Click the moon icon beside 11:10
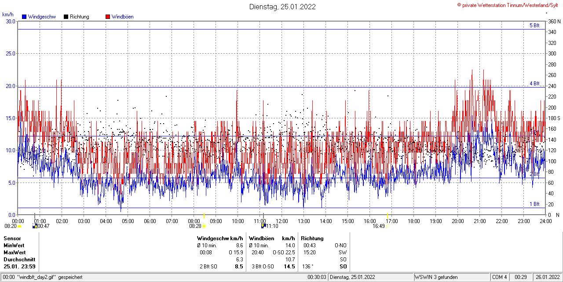This screenshot has width=563, height=282. [263, 226]
